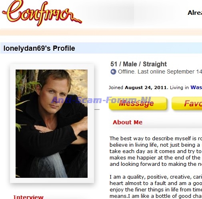Click the paragraph starting 'The best way to describe'
Screen dimensions: 202x199
156,151
